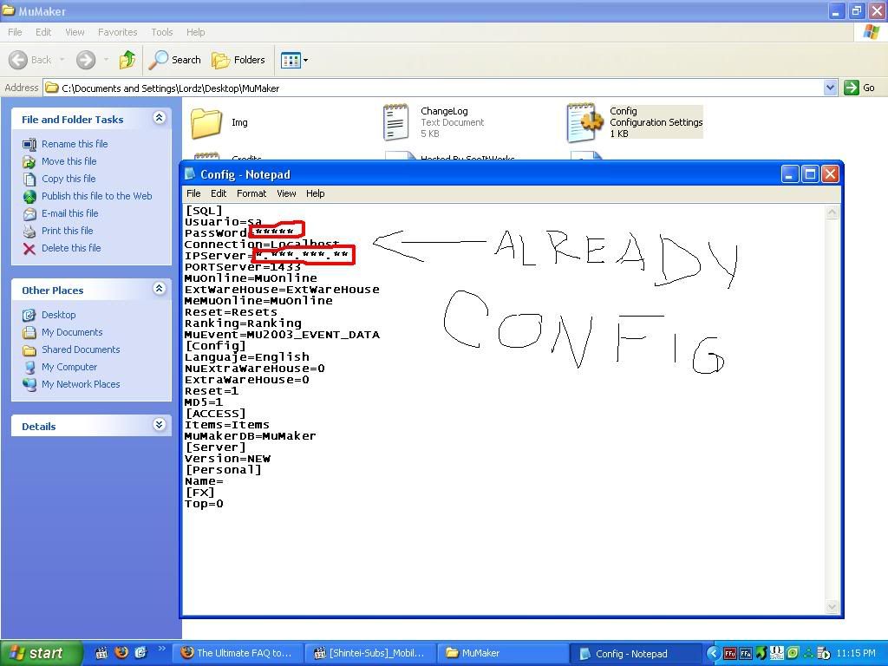
Task: Open Notepad's Format menu
Action: pyautogui.click(x=251, y=193)
